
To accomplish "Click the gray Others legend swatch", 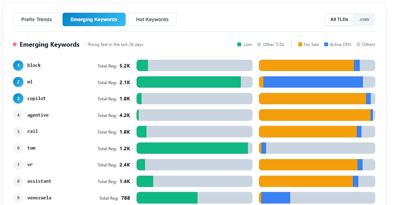I will click(358, 45).
